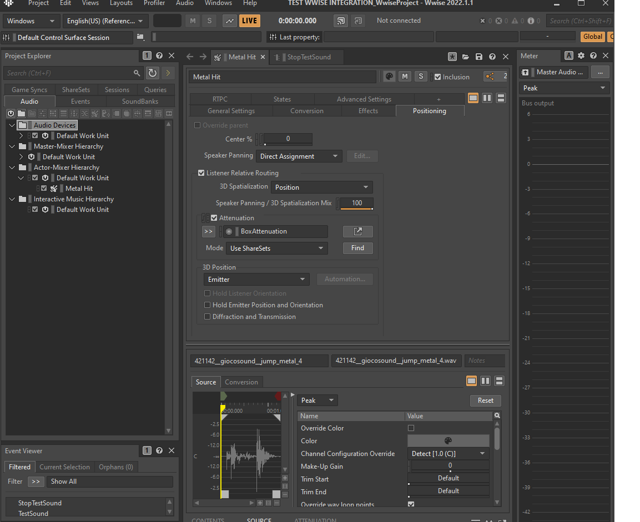Open the Speaker Panning dropdown
Screen dimensions: 640x522
[299, 156]
